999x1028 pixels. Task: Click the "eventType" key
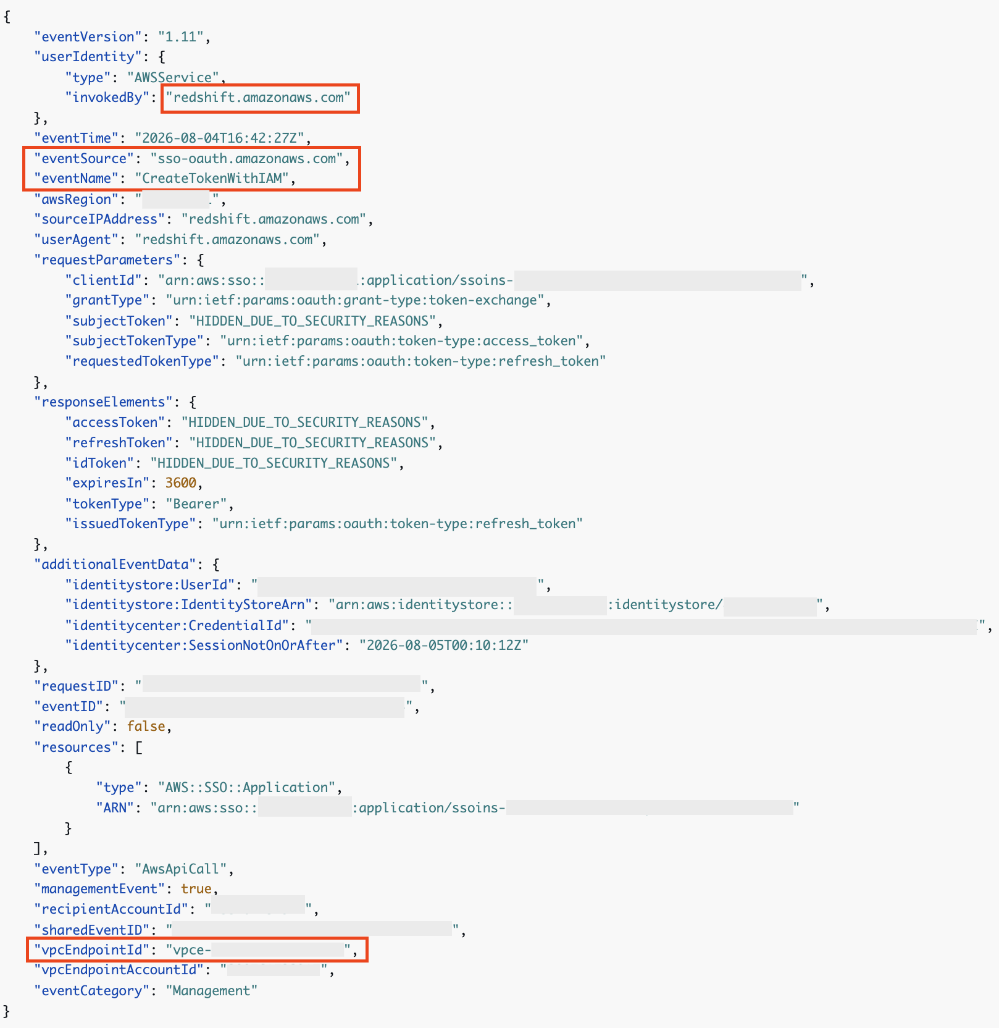click(x=77, y=869)
